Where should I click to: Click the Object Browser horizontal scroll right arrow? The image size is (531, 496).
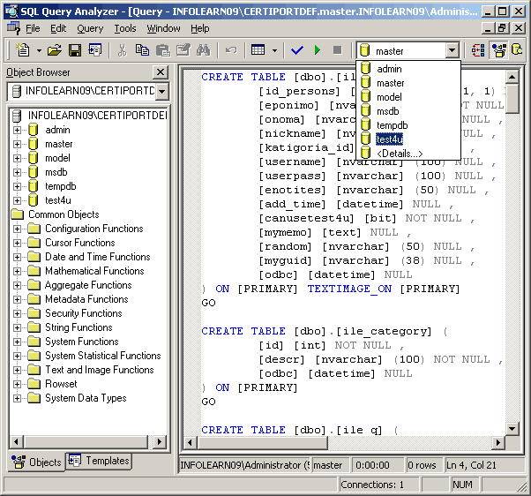click(x=160, y=442)
